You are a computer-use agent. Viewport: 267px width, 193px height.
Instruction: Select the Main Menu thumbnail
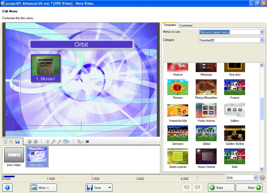click(x=37, y=156)
